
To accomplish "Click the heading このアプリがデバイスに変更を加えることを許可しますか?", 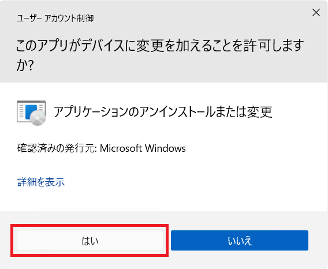I will click(x=160, y=55).
